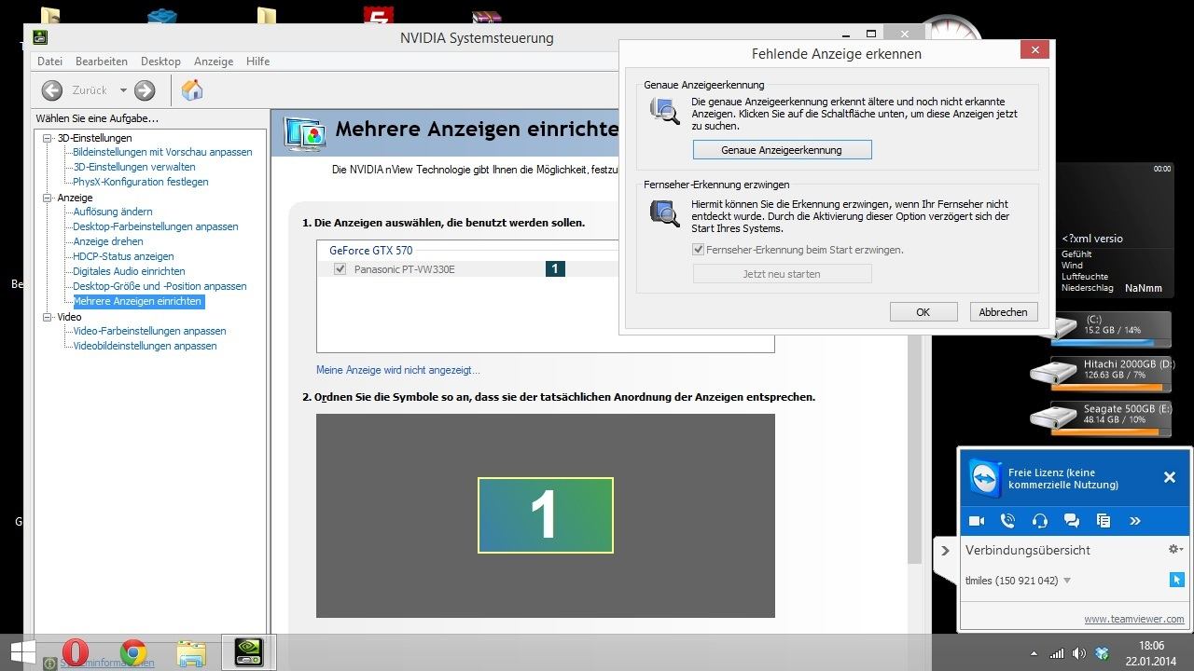Open the Windows Start button
This screenshot has height=671, width=1194.
tap(23, 651)
